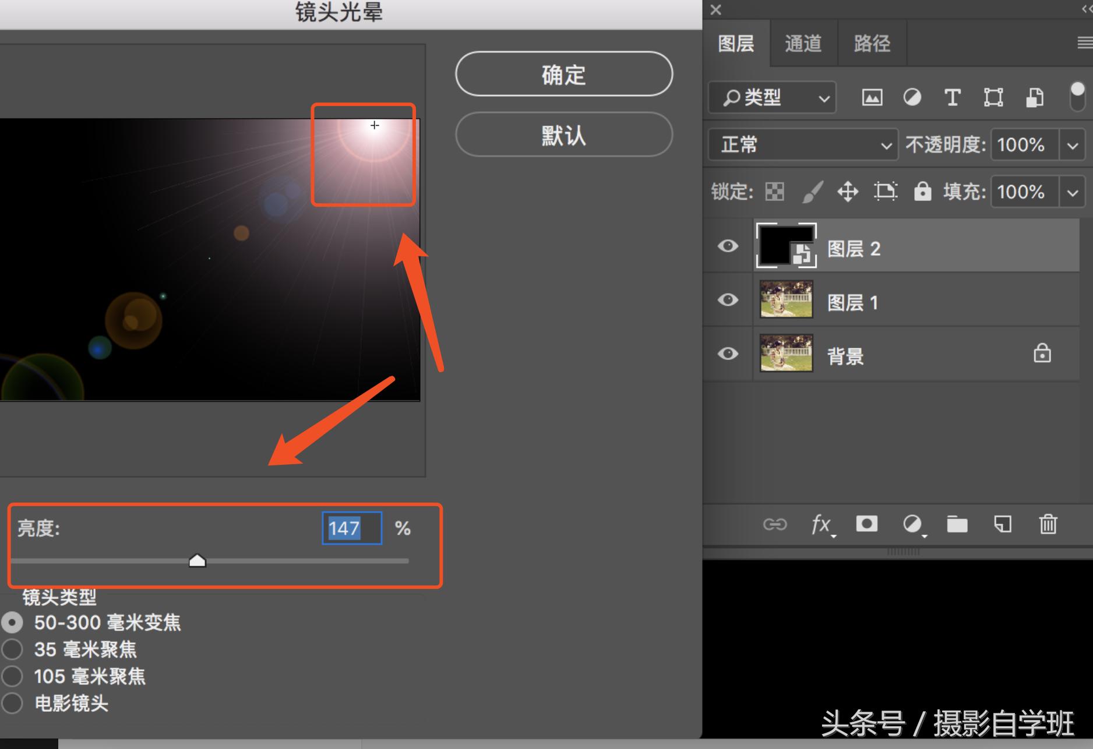Click the lock position icon
The image size is (1093, 749).
[848, 192]
